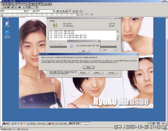Viewport: 168px width, 131px height.
Task: Align text left in format bar
Action: click(x=71, y=11)
